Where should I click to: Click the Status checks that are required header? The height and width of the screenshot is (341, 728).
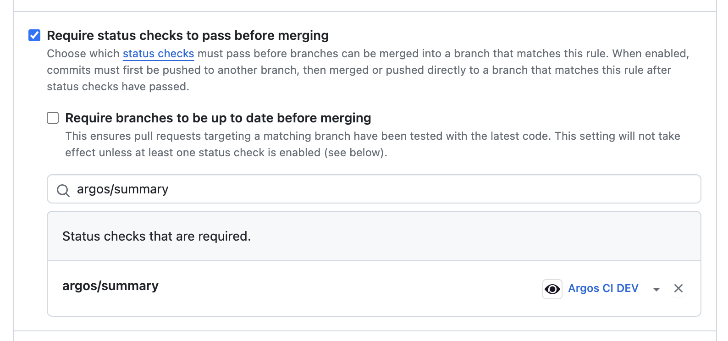[156, 236]
